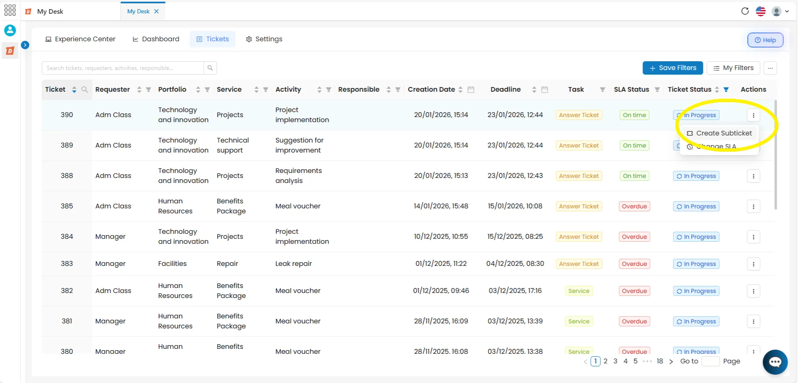Open the Deadline calendar filter

[x=545, y=90]
